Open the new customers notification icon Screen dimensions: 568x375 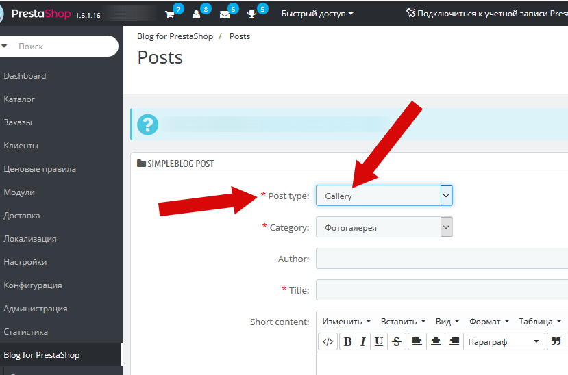[x=197, y=14]
